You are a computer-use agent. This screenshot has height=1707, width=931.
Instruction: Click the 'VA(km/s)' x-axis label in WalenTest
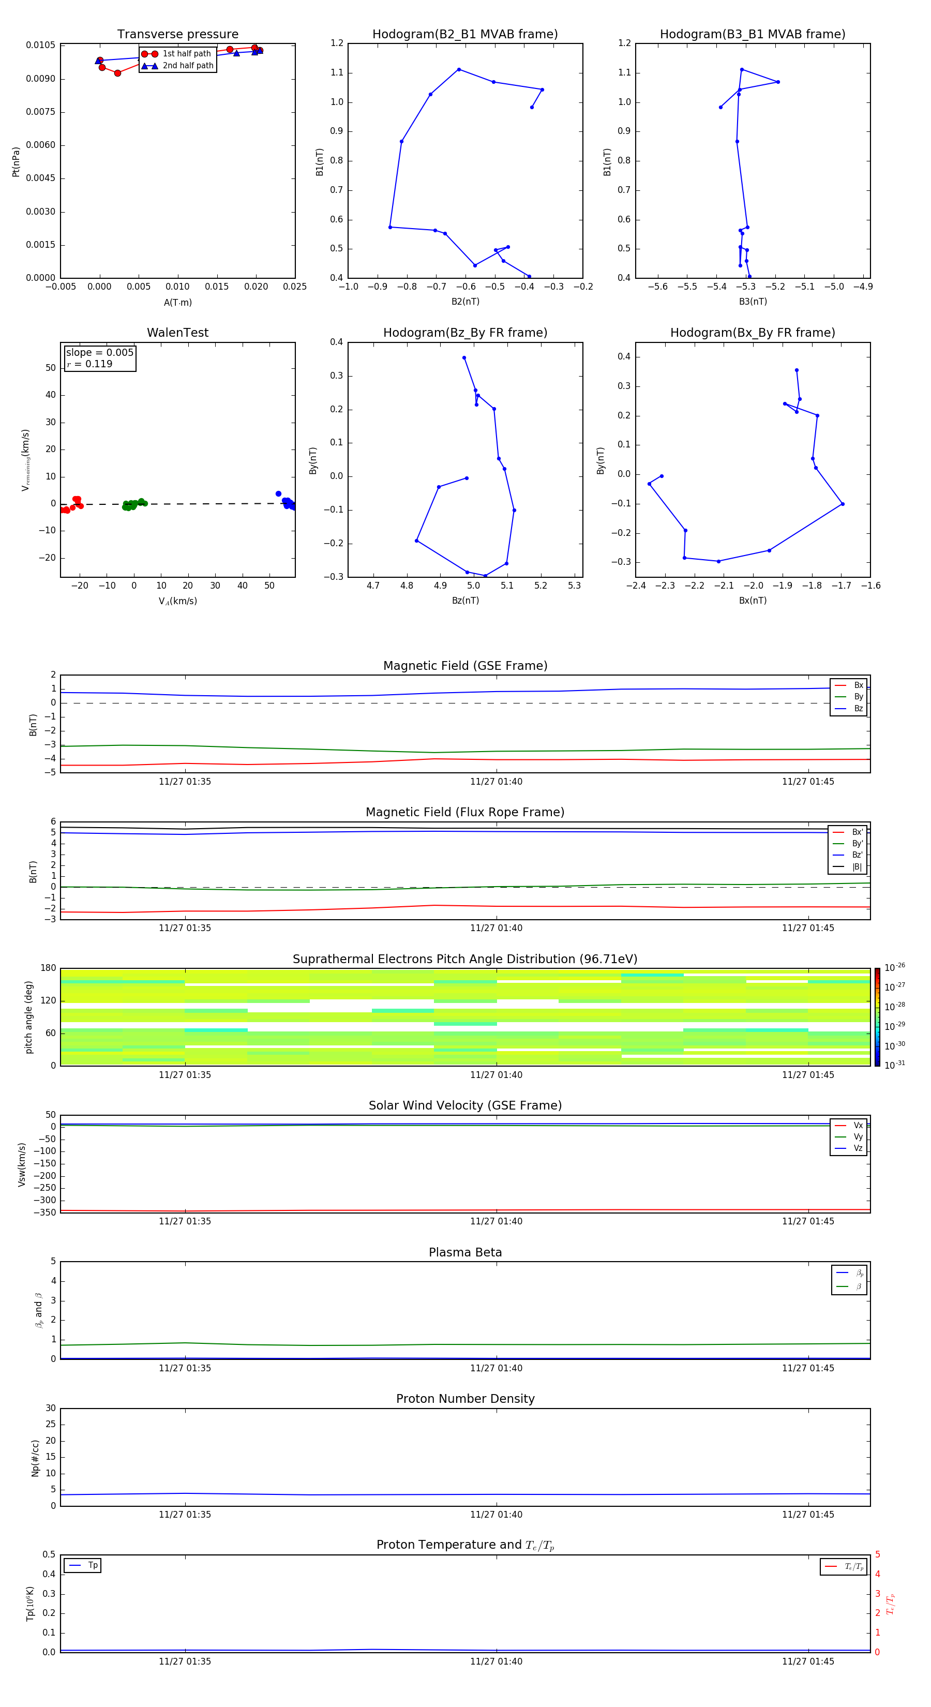click(177, 601)
